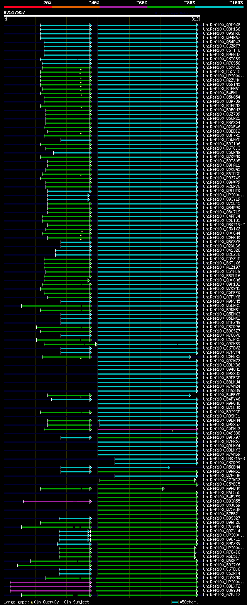Select the UniRef100_O80719-2 label
The width and height of the screenshot is (247, 605).
pos(224,225)
